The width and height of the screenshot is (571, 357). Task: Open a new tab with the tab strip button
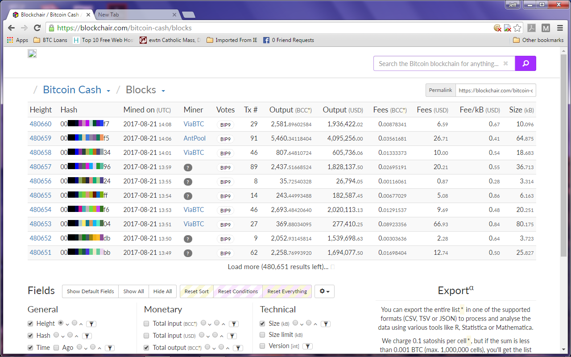[x=189, y=15]
